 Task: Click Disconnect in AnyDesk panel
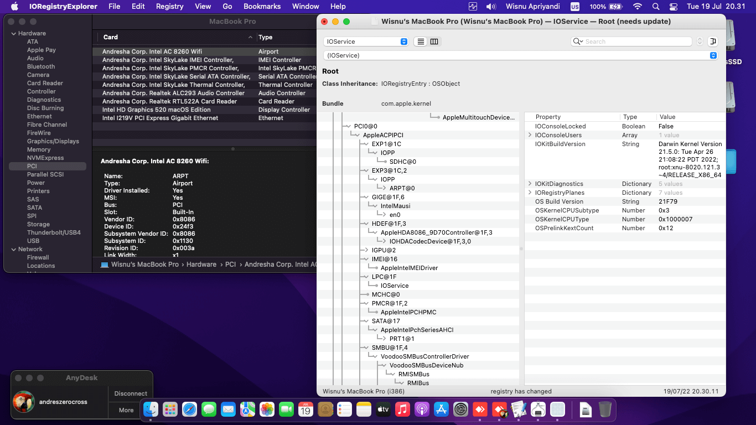click(131, 393)
